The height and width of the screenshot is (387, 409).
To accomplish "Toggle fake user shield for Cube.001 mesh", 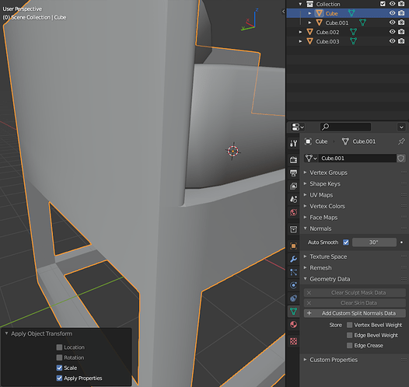I will point(401,159).
